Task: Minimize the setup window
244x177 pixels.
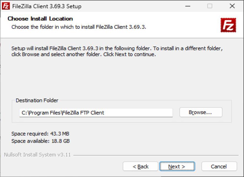Action: click(187, 6)
